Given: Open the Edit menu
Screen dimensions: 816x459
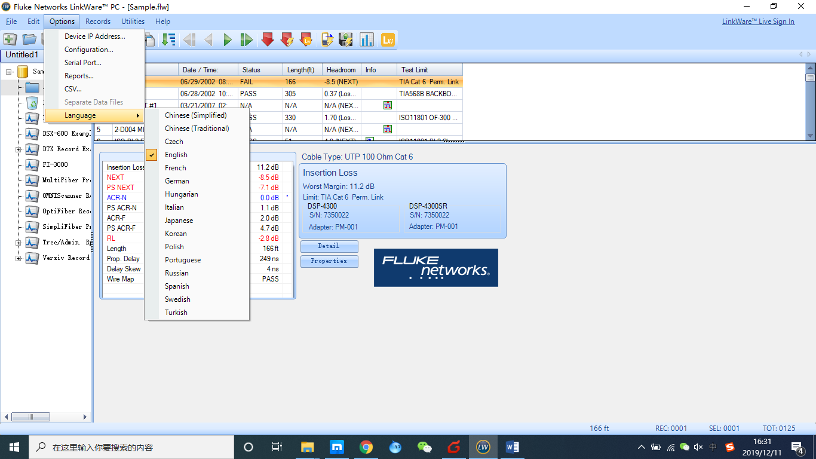Looking at the screenshot, I should (33, 22).
